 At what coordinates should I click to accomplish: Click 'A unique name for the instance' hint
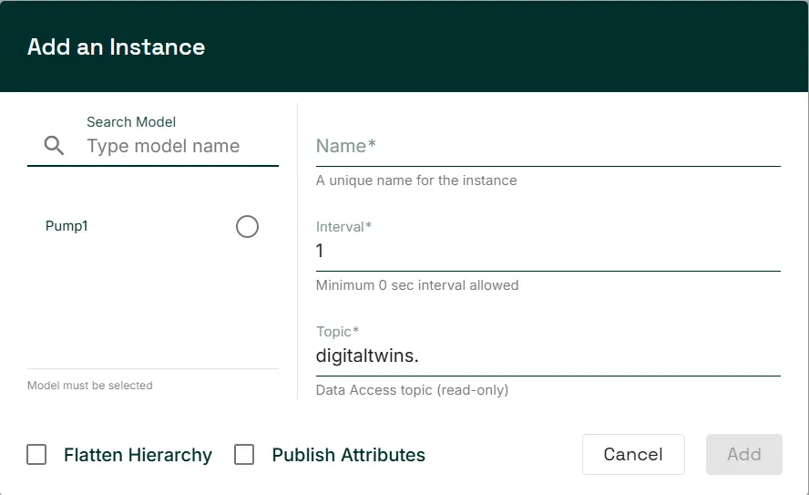(x=416, y=180)
